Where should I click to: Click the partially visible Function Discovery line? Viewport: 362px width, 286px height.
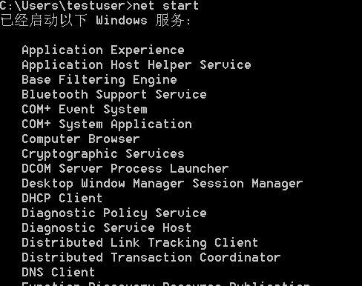pyautogui.click(x=166, y=284)
